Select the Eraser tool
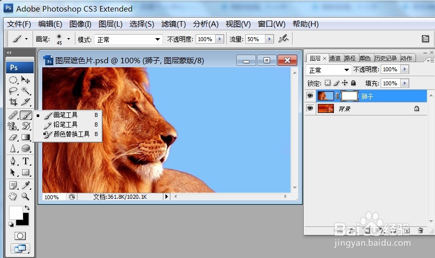The height and width of the screenshot is (258, 435). pyautogui.click(x=13, y=138)
